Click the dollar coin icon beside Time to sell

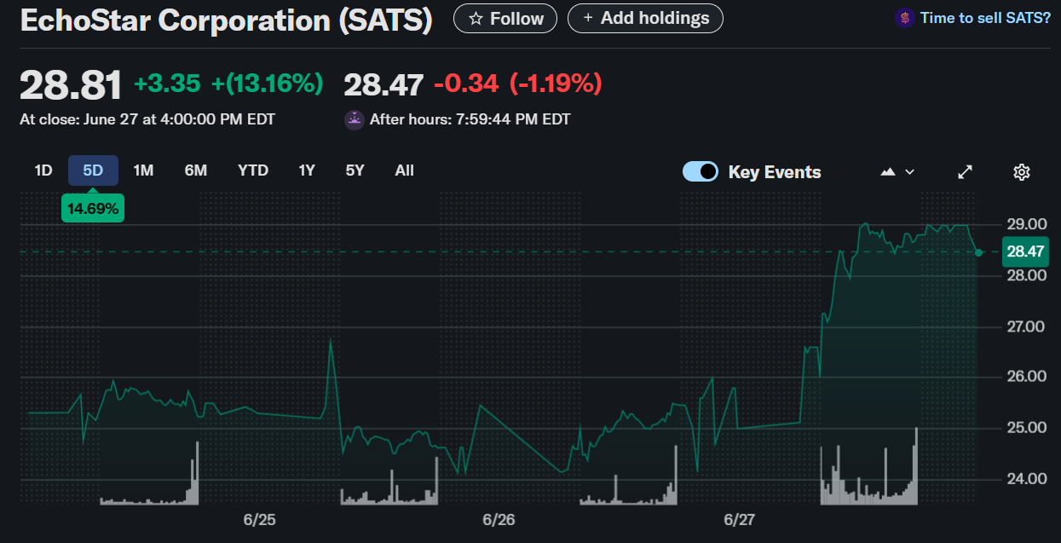click(x=904, y=18)
